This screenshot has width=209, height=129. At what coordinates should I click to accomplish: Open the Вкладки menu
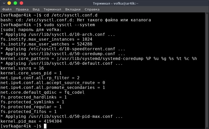[x=73, y=9]
